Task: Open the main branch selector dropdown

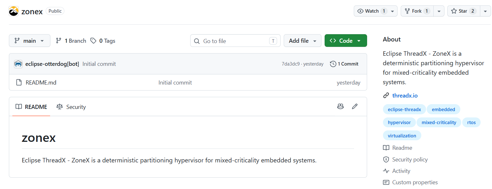Action: pos(29,41)
